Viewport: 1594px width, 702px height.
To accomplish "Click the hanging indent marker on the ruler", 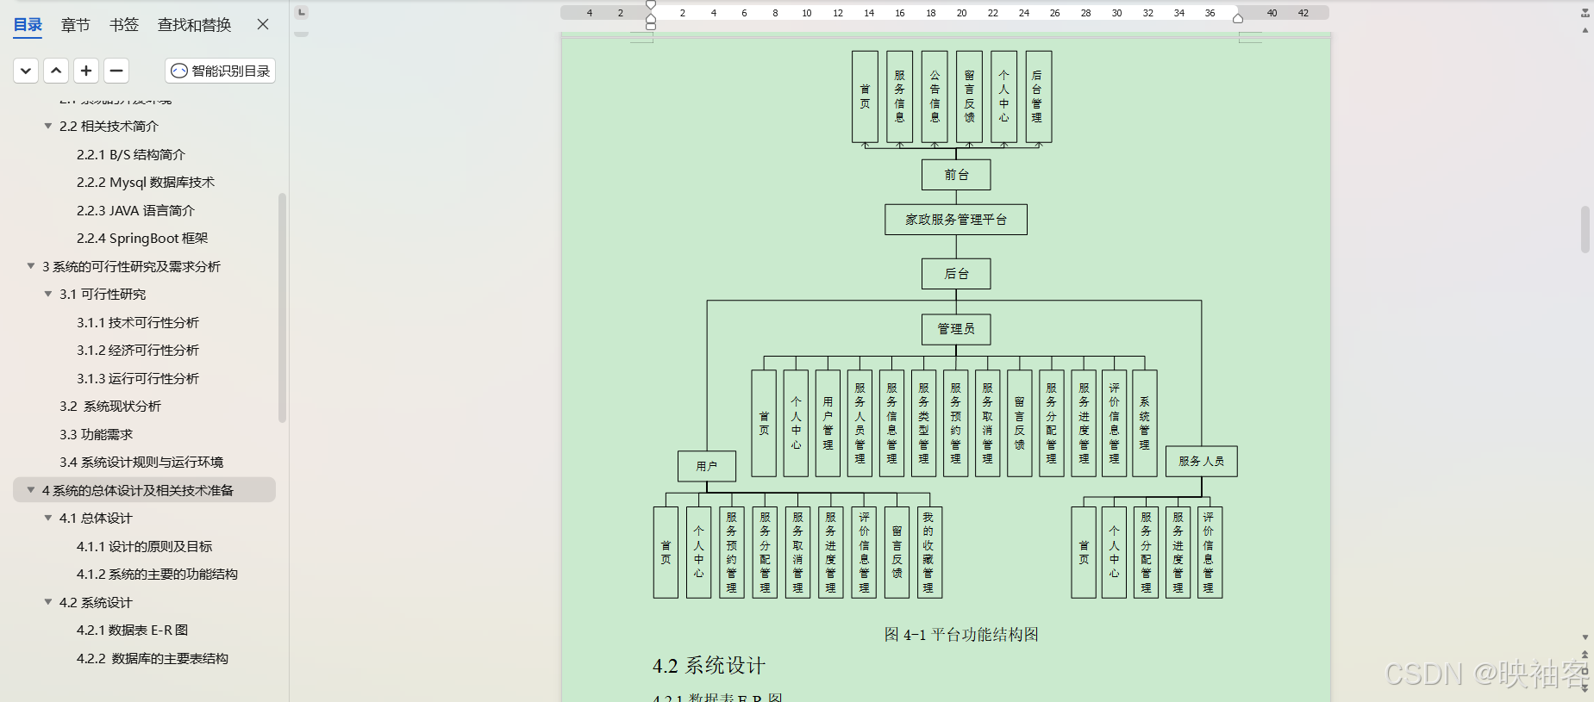I will tap(651, 19).
